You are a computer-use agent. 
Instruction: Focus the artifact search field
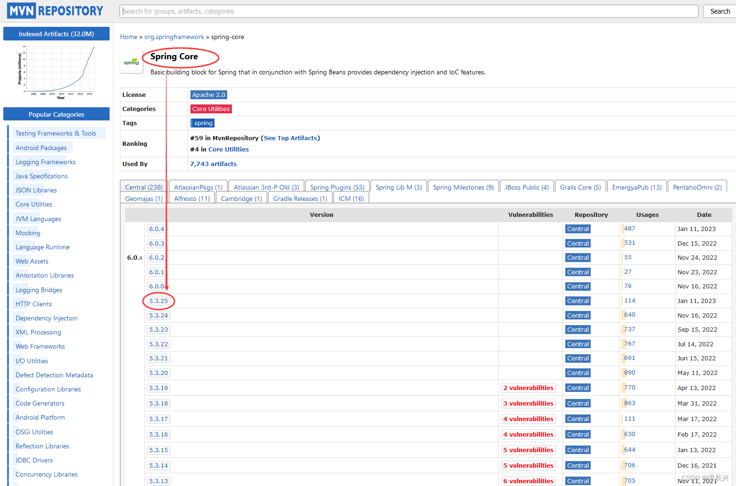coord(409,11)
